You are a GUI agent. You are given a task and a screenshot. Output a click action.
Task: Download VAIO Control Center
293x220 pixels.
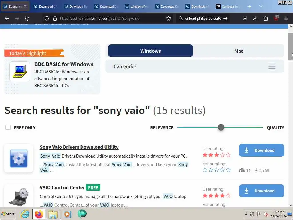click(x=262, y=191)
